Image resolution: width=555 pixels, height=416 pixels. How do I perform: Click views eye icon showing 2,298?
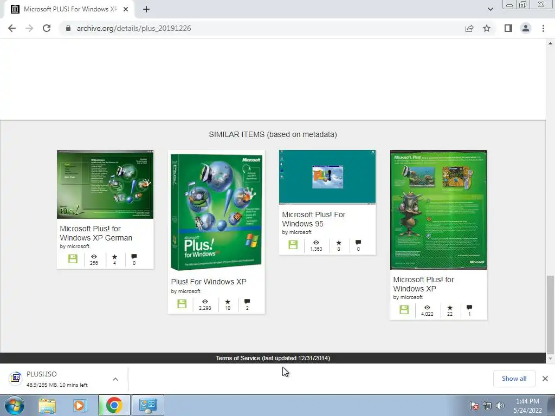[x=205, y=301]
